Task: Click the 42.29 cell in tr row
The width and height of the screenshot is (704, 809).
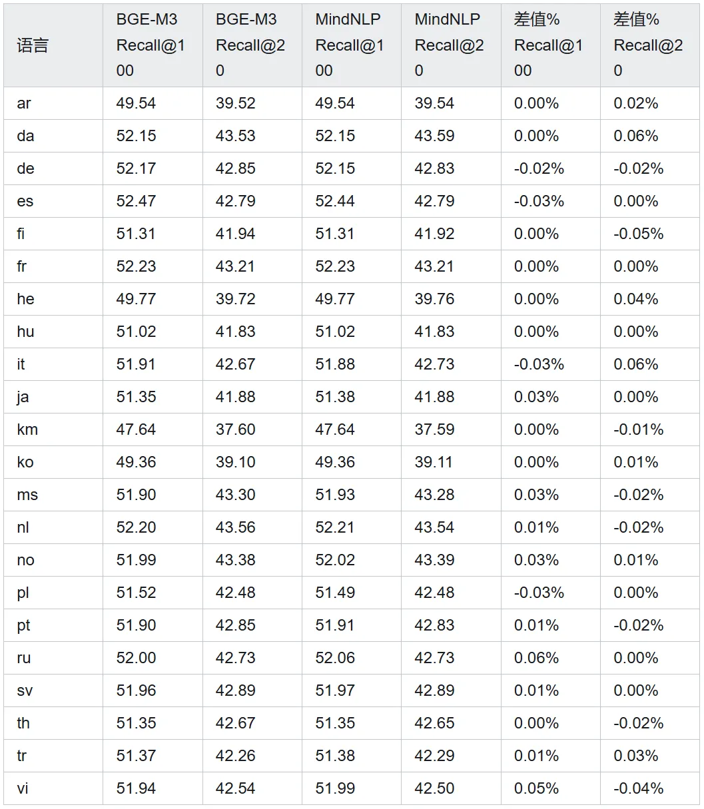Action: tap(434, 756)
